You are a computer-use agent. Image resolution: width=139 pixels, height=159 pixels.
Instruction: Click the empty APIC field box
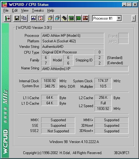click(x=123, y=41)
